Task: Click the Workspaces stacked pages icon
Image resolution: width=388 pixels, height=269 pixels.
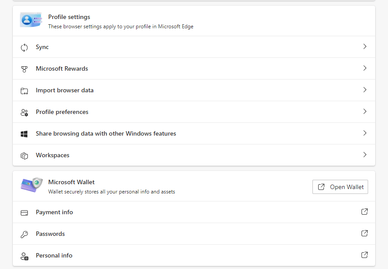Action: (x=24, y=156)
